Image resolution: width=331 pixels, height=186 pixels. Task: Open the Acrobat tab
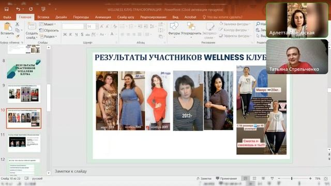click(x=190, y=17)
